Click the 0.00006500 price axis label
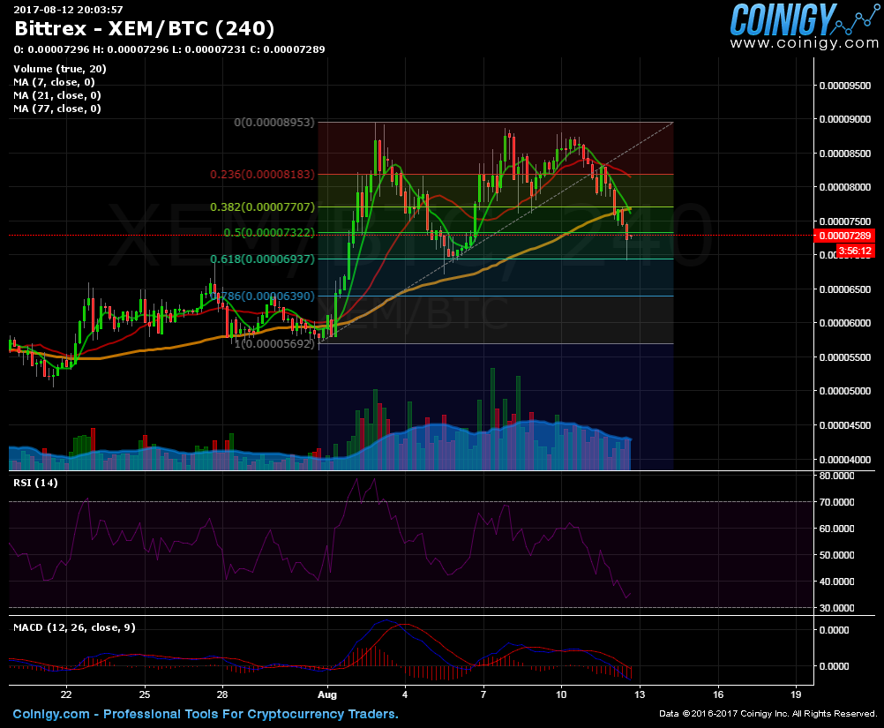 (x=845, y=289)
